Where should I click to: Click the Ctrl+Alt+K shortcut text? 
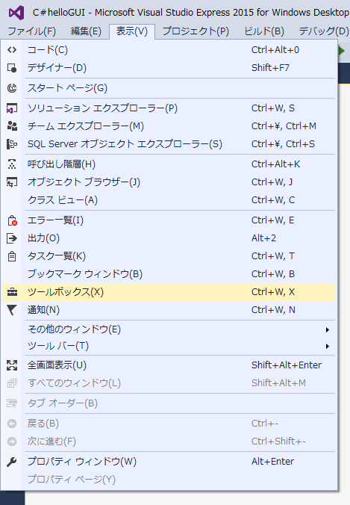[275, 164]
